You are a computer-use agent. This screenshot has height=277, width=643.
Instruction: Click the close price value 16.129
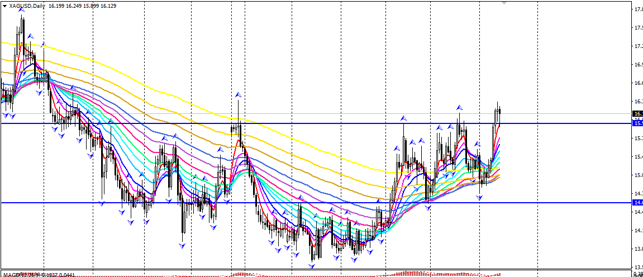108,6
